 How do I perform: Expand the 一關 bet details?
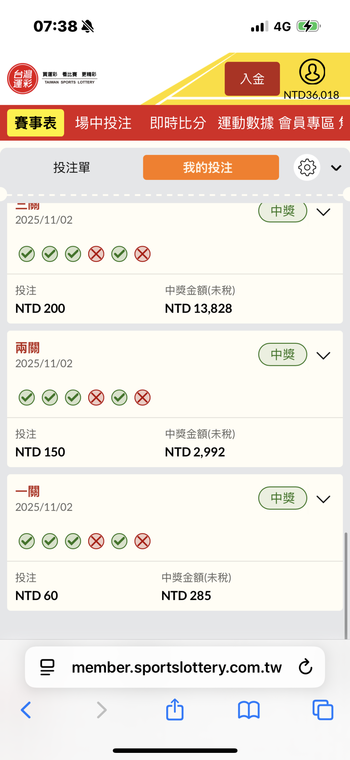[323, 499]
